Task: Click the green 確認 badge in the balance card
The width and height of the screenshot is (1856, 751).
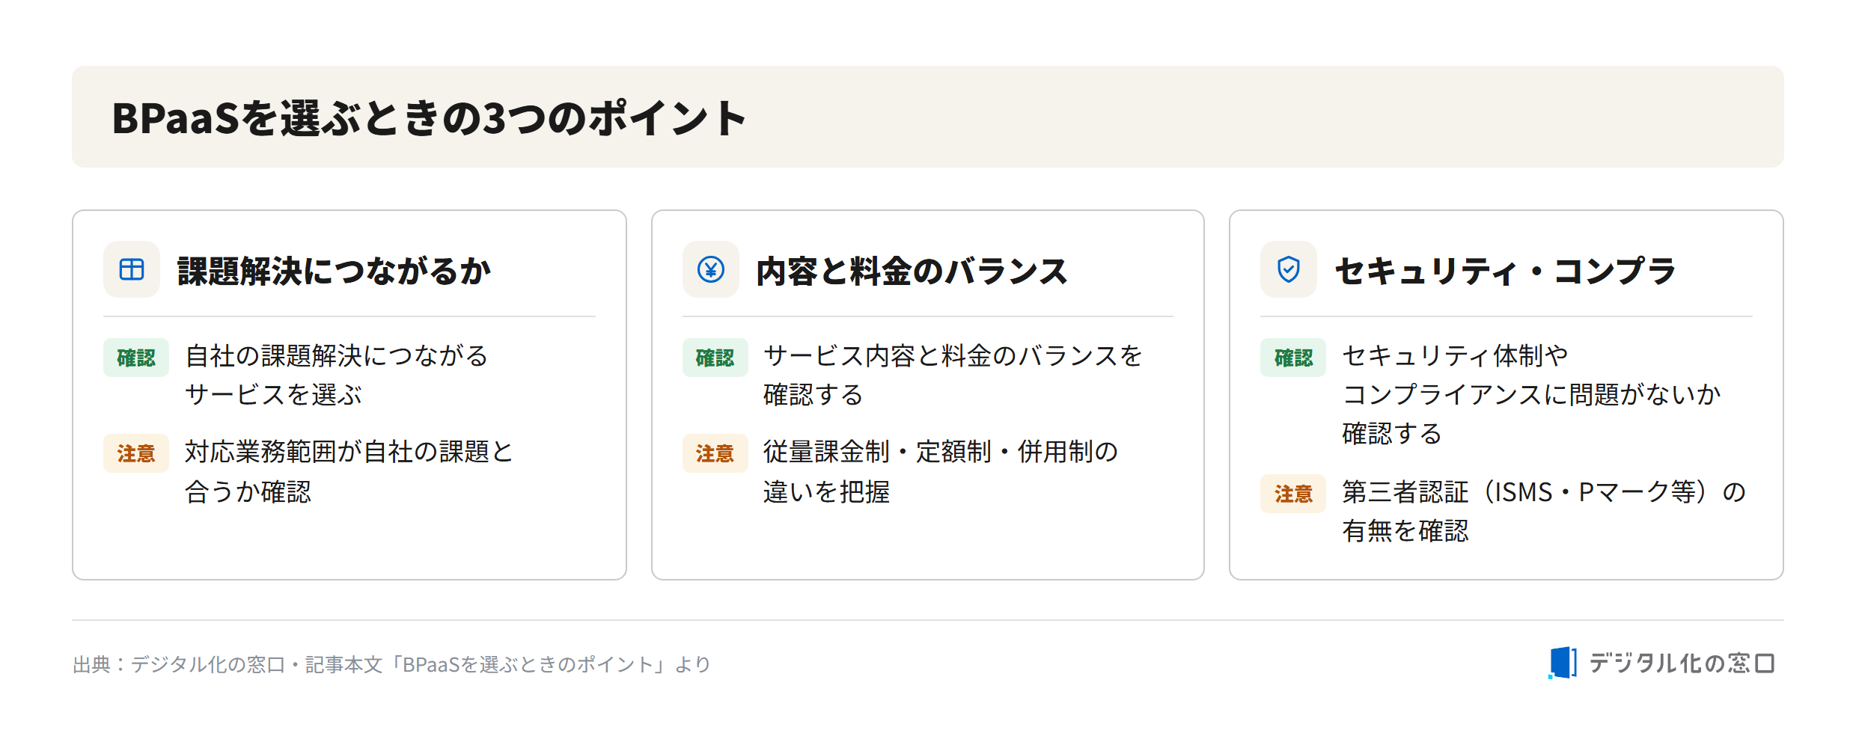Action: [x=715, y=358]
